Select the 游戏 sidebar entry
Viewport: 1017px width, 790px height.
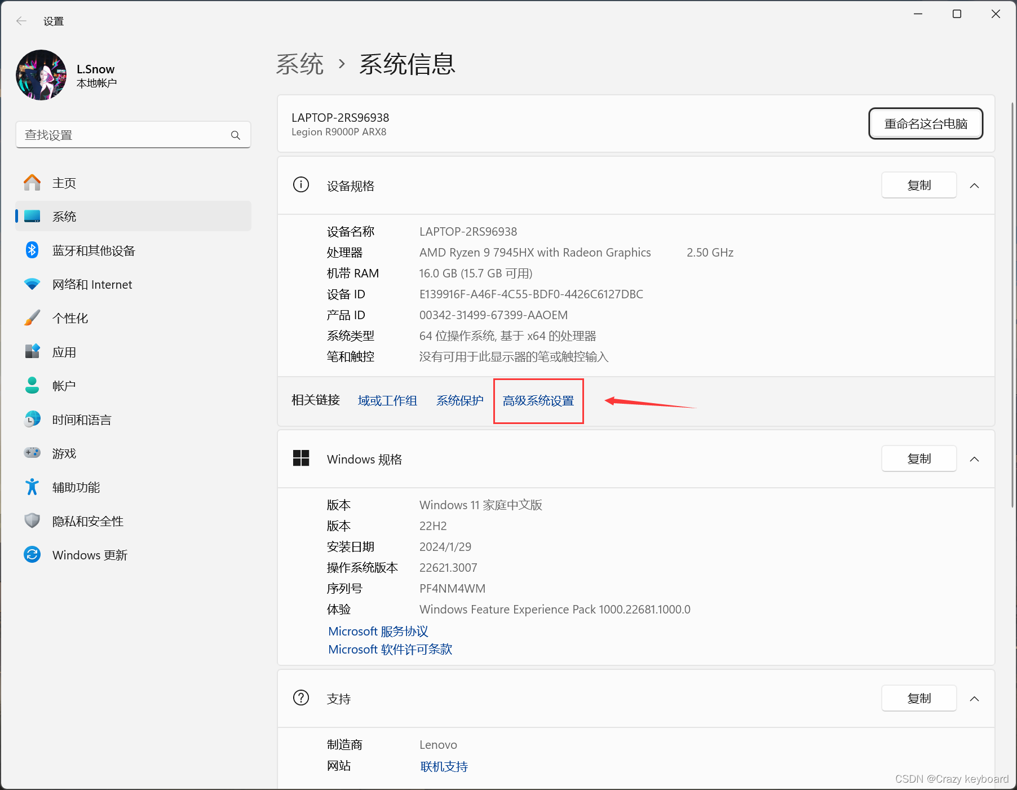133,453
